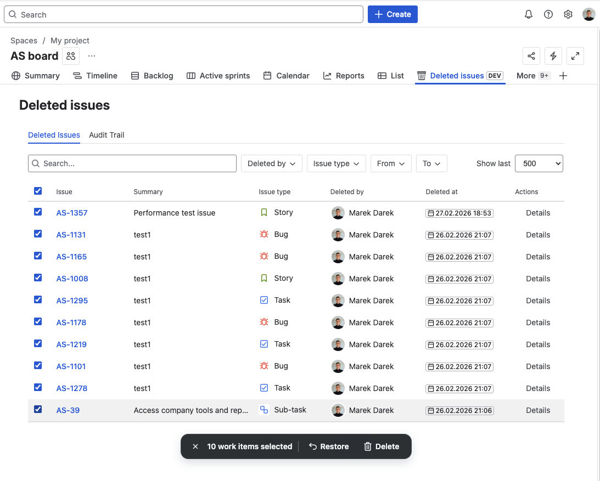
Task: Open the Issue type filter dropdown
Action: tap(336, 163)
